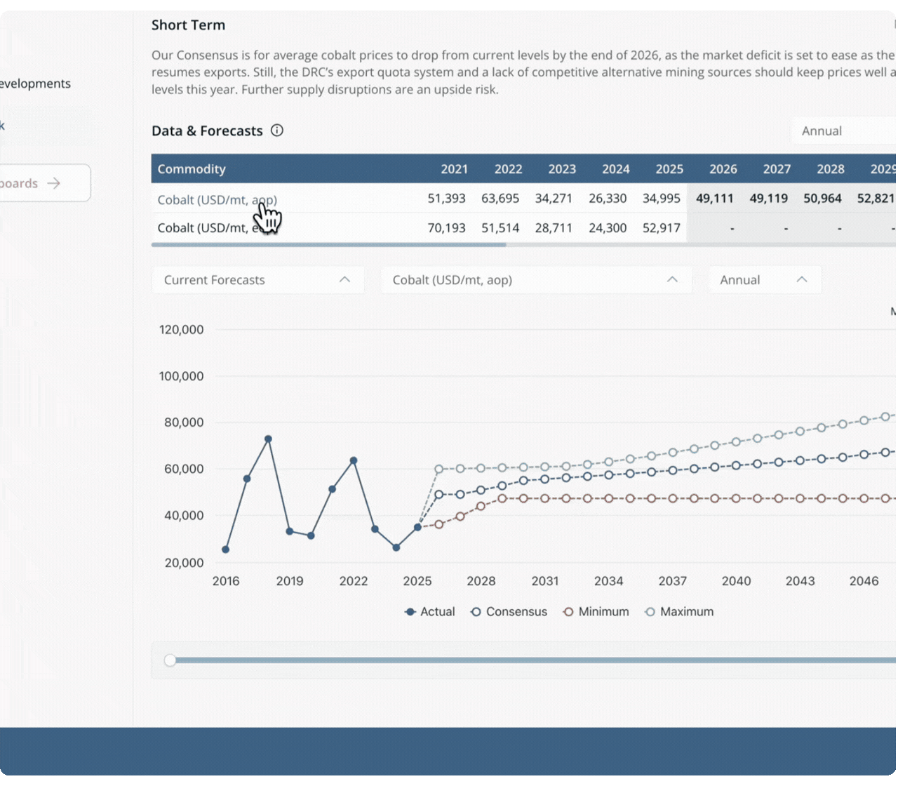Hide the Minimum series via the legend
The width and height of the screenshot is (898, 786).
[x=596, y=612]
